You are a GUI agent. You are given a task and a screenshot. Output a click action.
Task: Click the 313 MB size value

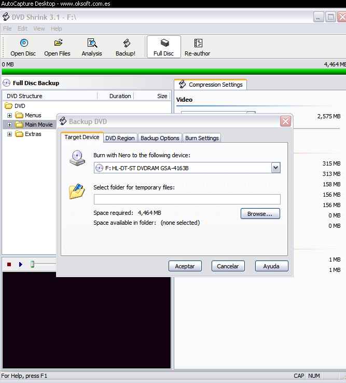(x=331, y=174)
